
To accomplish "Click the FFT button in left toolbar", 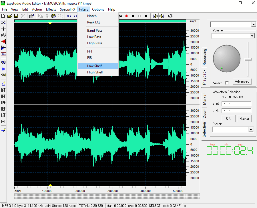I will coord(3,121).
